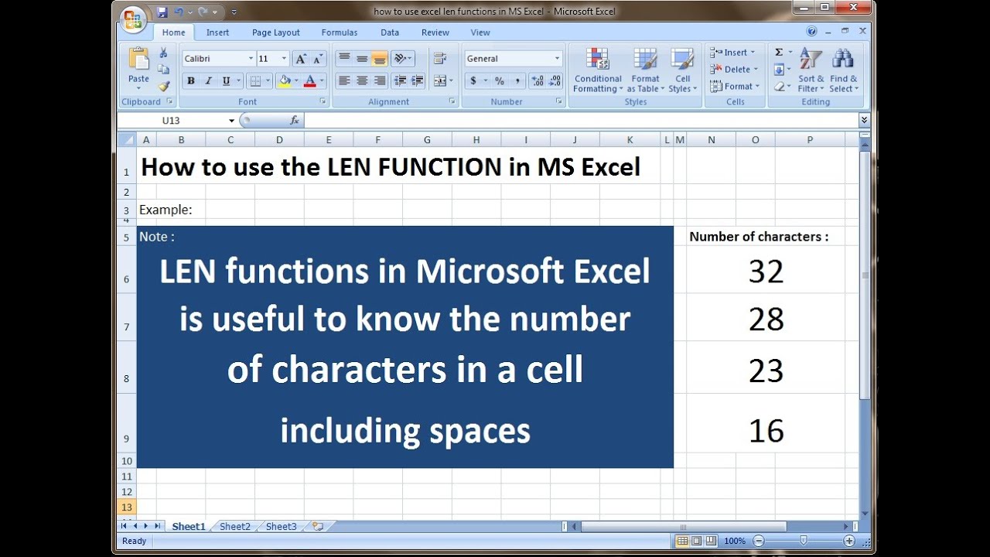Open the Excel Help question mark
Screen dimensions: 990x557
click(811, 32)
